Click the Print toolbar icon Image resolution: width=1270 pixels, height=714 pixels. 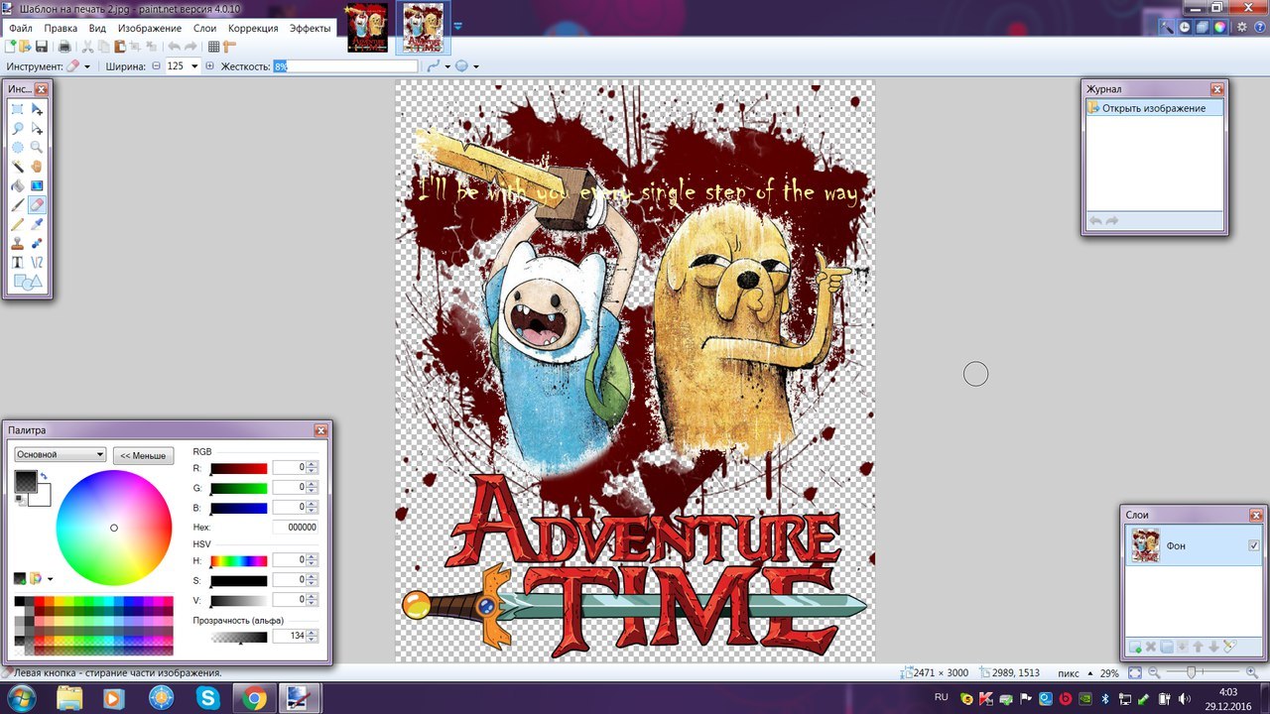click(x=64, y=47)
